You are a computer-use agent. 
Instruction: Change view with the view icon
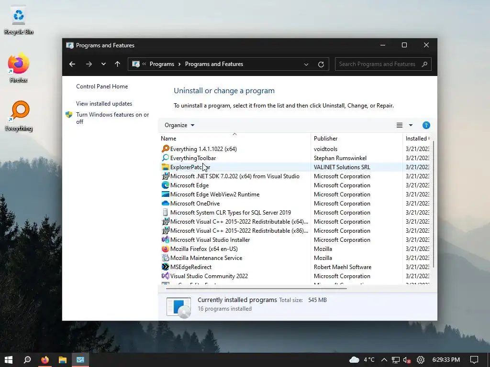[400, 125]
